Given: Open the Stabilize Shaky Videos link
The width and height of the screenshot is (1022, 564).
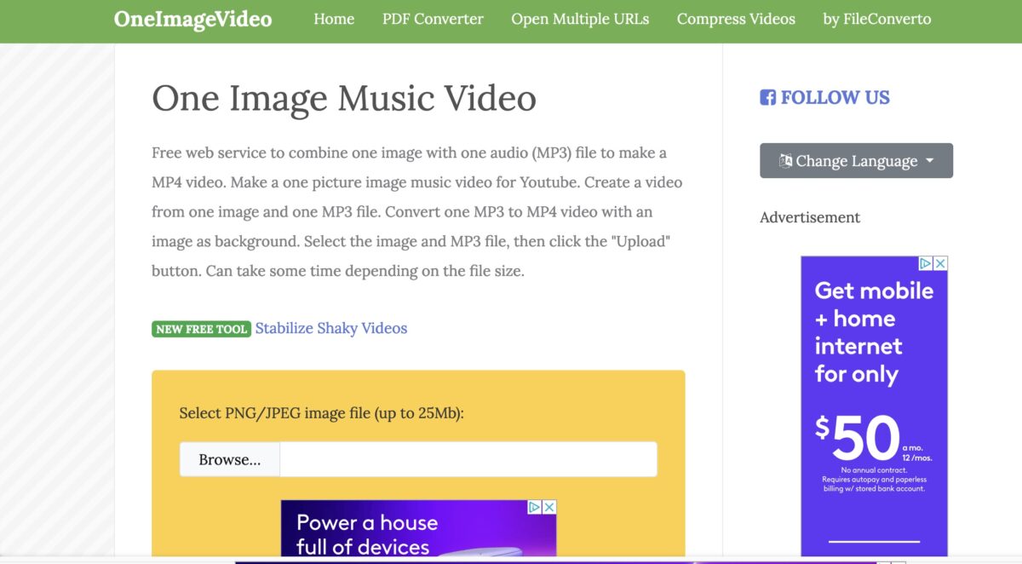Looking at the screenshot, I should [x=331, y=328].
